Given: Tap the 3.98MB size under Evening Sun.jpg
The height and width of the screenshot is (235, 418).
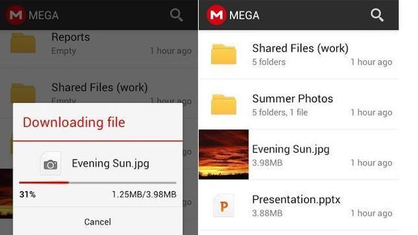Looking at the screenshot, I should (267, 163).
